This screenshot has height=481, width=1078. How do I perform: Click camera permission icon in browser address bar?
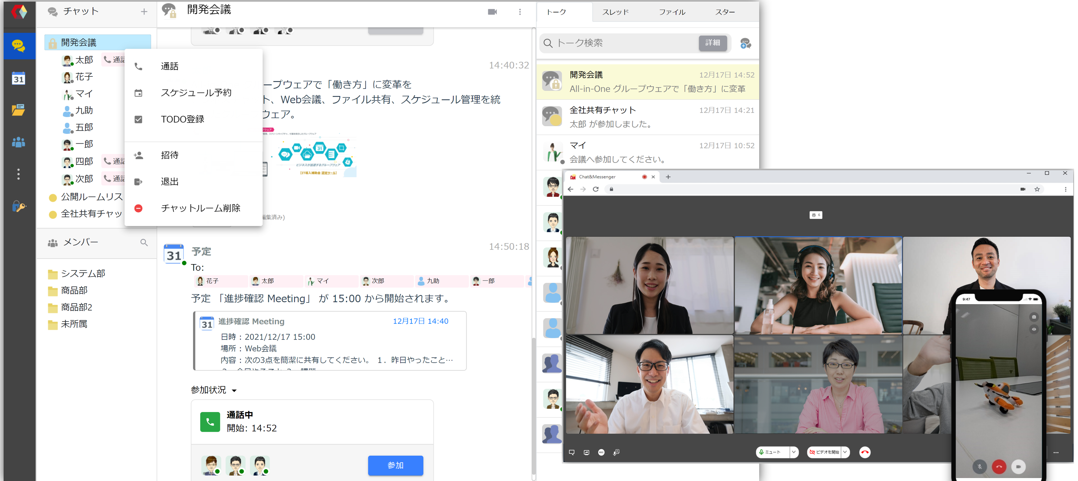point(1023,189)
